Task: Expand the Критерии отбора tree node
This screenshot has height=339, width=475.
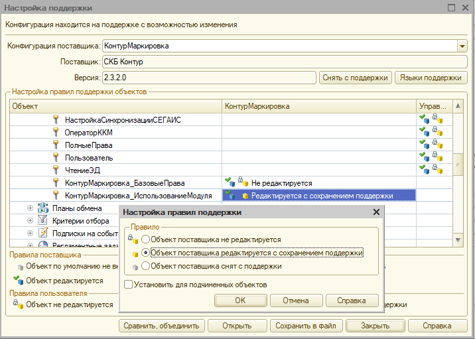Action: pyautogui.click(x=30, y=220)
